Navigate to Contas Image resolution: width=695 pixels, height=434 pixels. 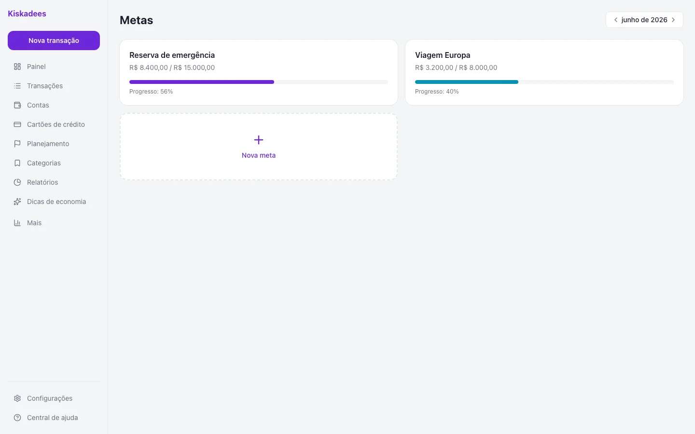coord(54,105)
